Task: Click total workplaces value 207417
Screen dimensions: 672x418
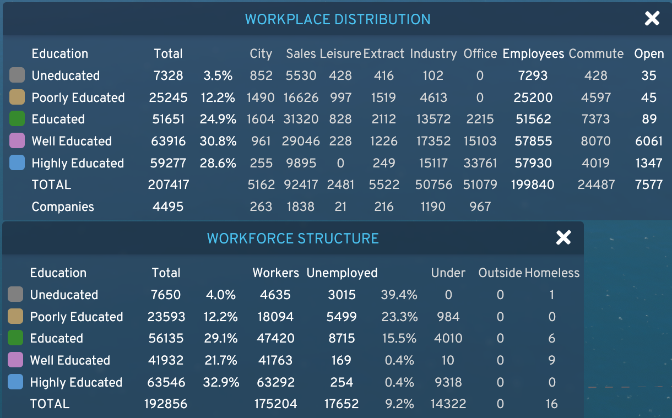Action: pyautogui.click(x=168, y=185)
